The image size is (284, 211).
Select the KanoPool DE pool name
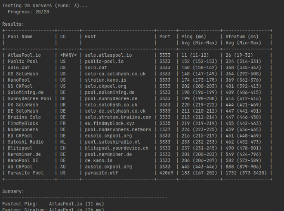click(23, 161)
